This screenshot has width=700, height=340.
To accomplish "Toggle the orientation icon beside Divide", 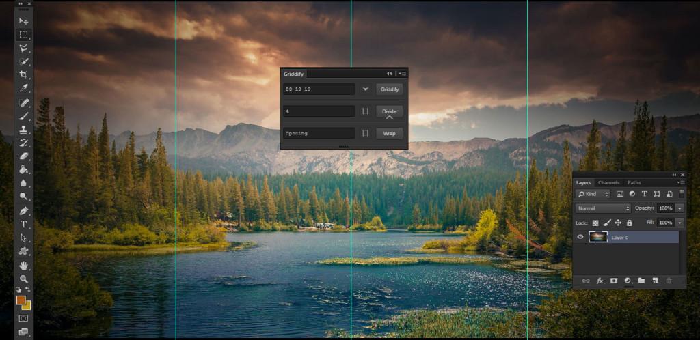I will [x=366, y=111].
